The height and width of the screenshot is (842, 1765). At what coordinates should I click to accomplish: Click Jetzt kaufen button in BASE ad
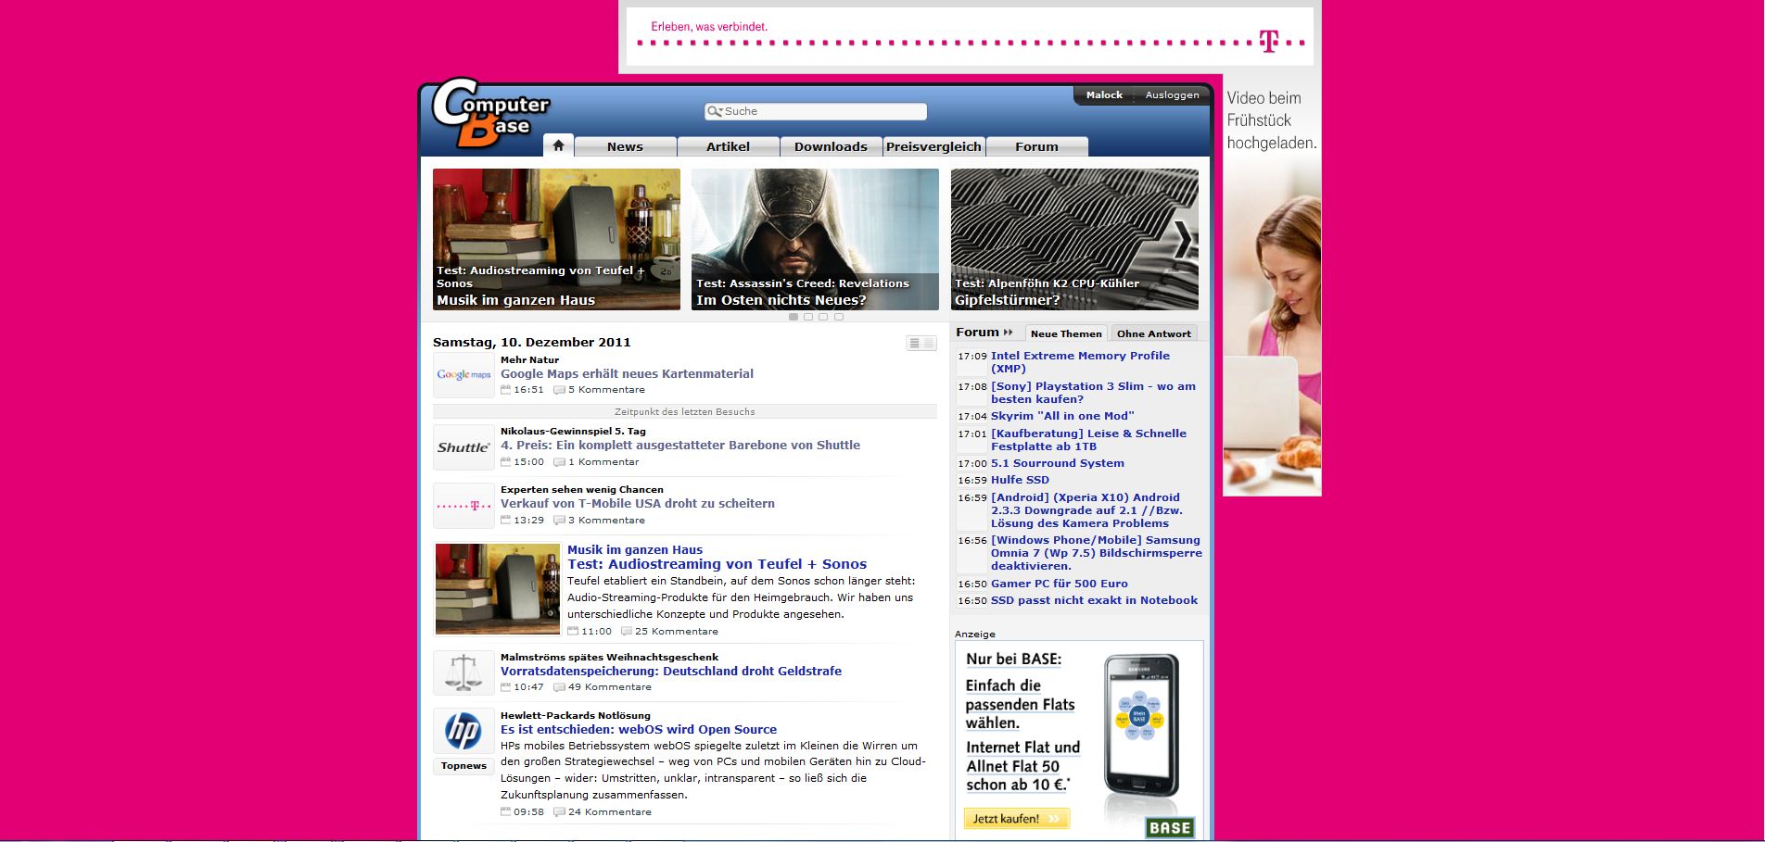(1017, 819)
